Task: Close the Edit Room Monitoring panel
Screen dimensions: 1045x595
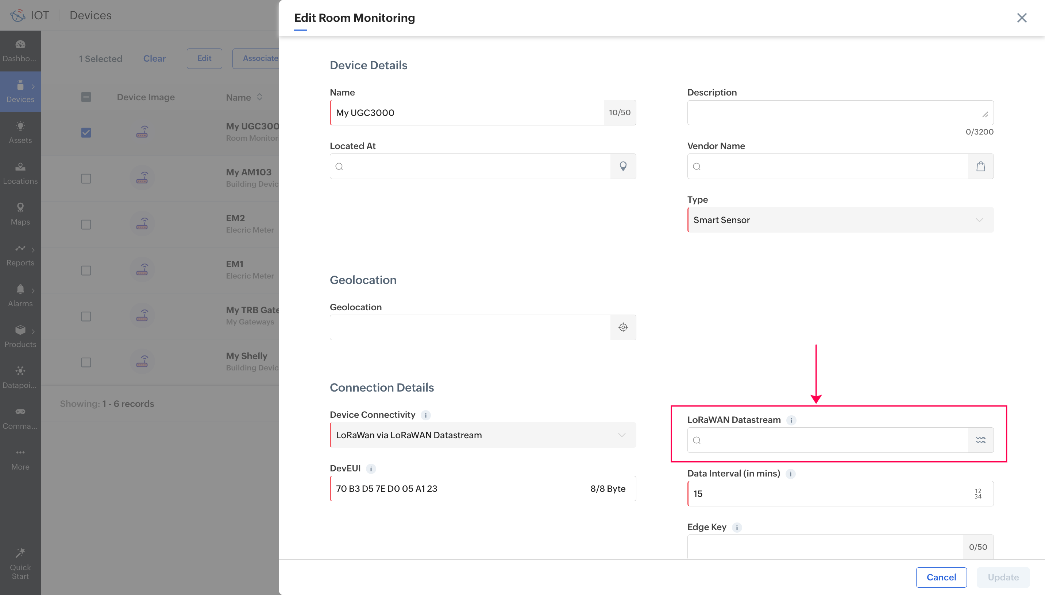Action: click(x=1021, y=18)
